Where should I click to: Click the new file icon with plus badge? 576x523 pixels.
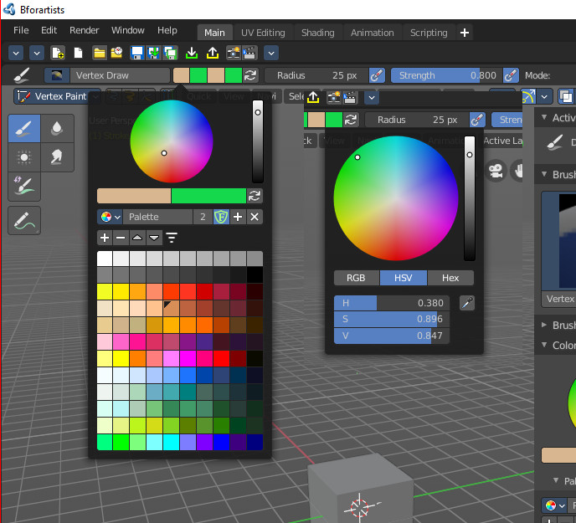(x=58, y=53)
